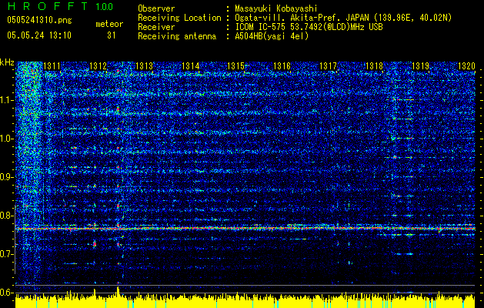Click the 0.8 frequency axis label

pyautogui.click(x=7, y=216)
